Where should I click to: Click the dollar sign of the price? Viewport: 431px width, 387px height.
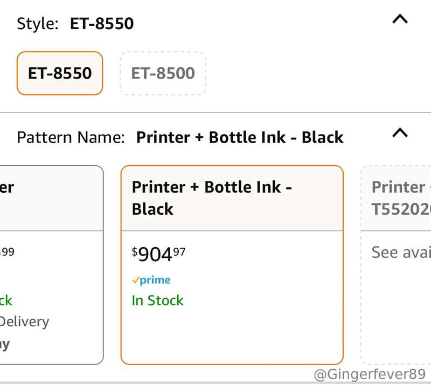click(x=134, y=251)
